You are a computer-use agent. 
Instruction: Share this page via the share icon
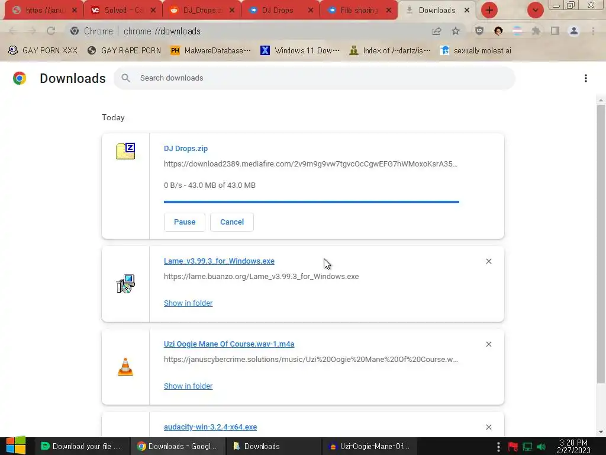coord(437,31)
